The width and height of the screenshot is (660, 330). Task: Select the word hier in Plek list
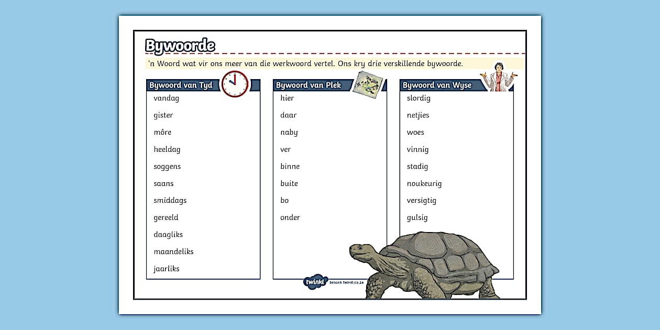point(287,98)
